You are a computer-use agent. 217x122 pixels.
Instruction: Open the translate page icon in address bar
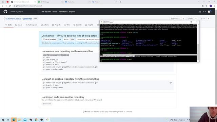click(203, 6)
